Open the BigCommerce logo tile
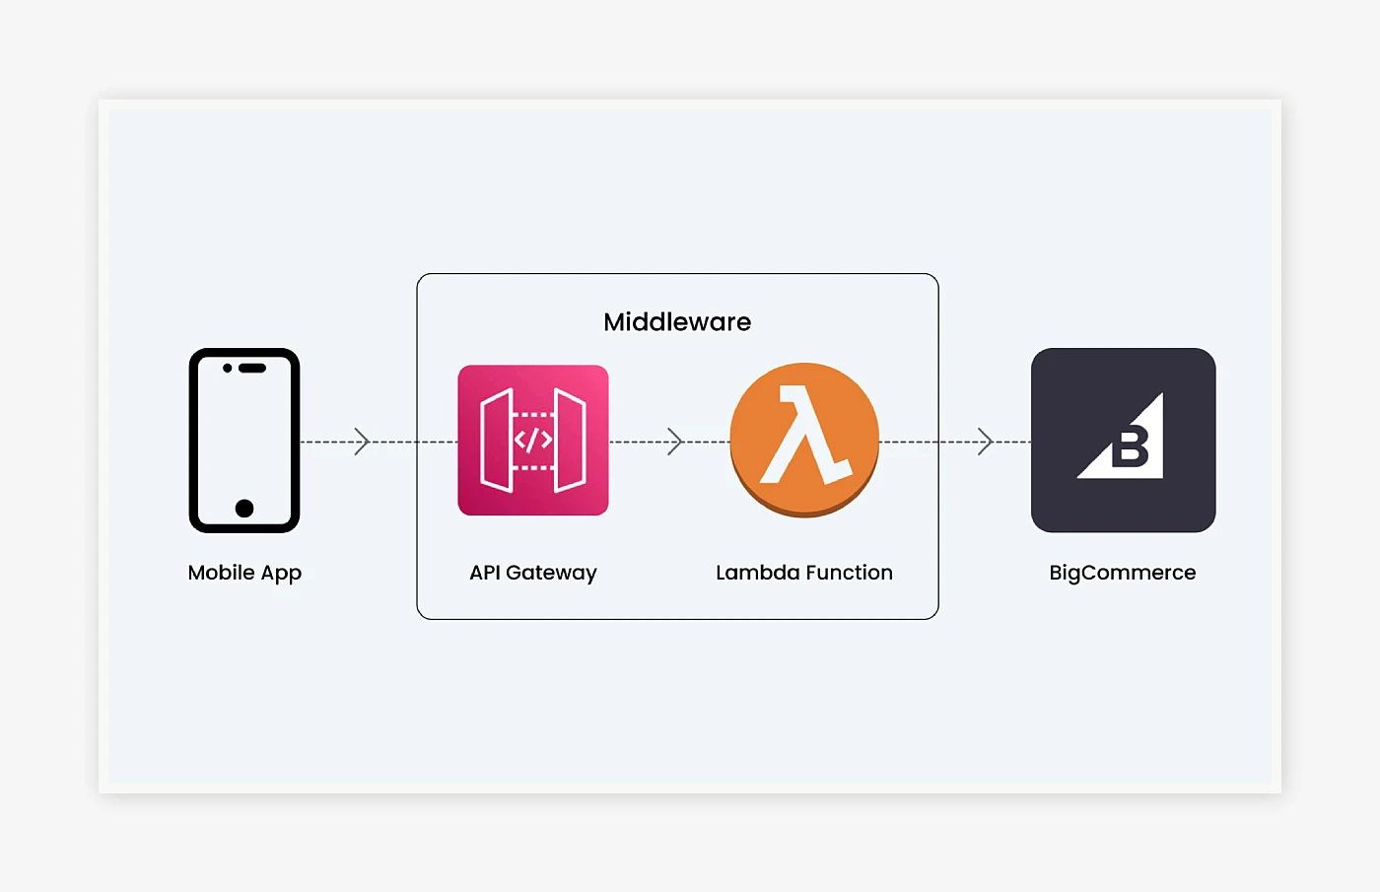The height and width of the screenshot is (892, 1380). pyautogui.click(x=1123, y=441)
